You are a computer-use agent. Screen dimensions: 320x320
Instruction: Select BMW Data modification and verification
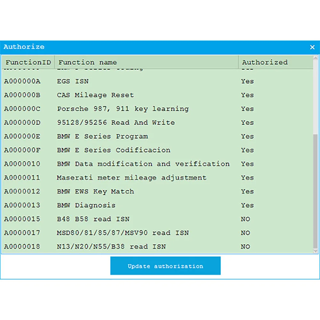pos(143,164)
